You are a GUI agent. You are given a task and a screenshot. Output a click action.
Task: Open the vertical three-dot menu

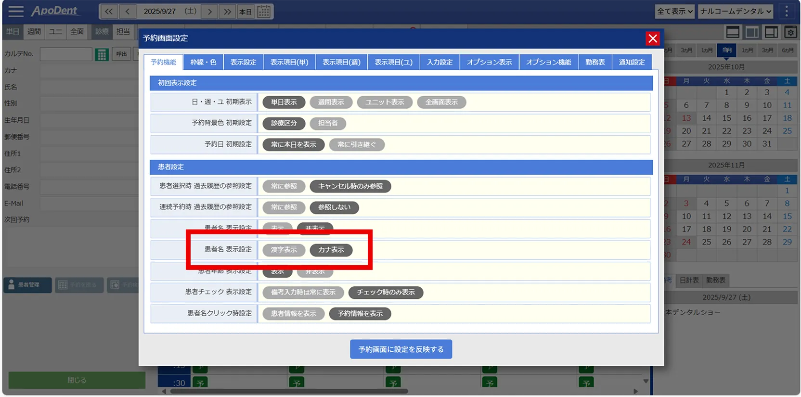tap(787, 11)
